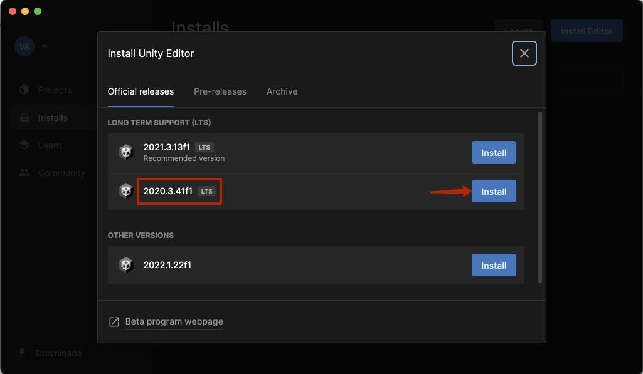Open the Beta program webpage link
Viewport: 643px width, 374px height.
pos(174,321)
